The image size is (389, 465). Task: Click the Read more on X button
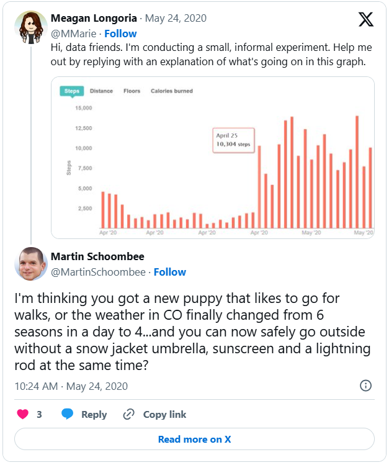click(x=194, y=439)
